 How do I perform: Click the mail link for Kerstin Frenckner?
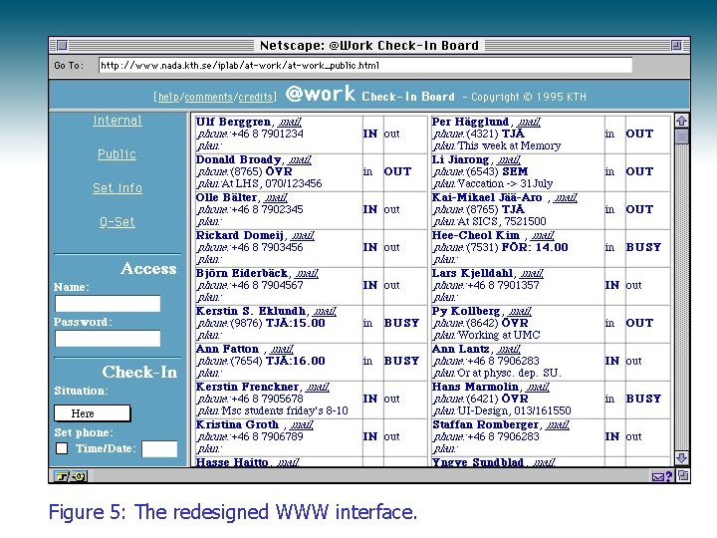[x=318, y=387]
